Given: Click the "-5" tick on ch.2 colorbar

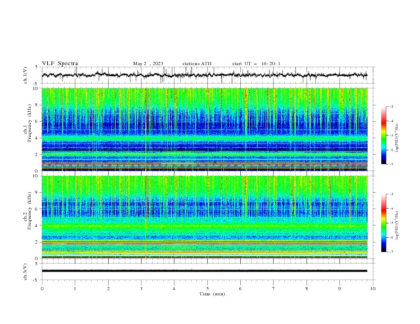Looking at the screenshot, I should click(x=391, y=223).
